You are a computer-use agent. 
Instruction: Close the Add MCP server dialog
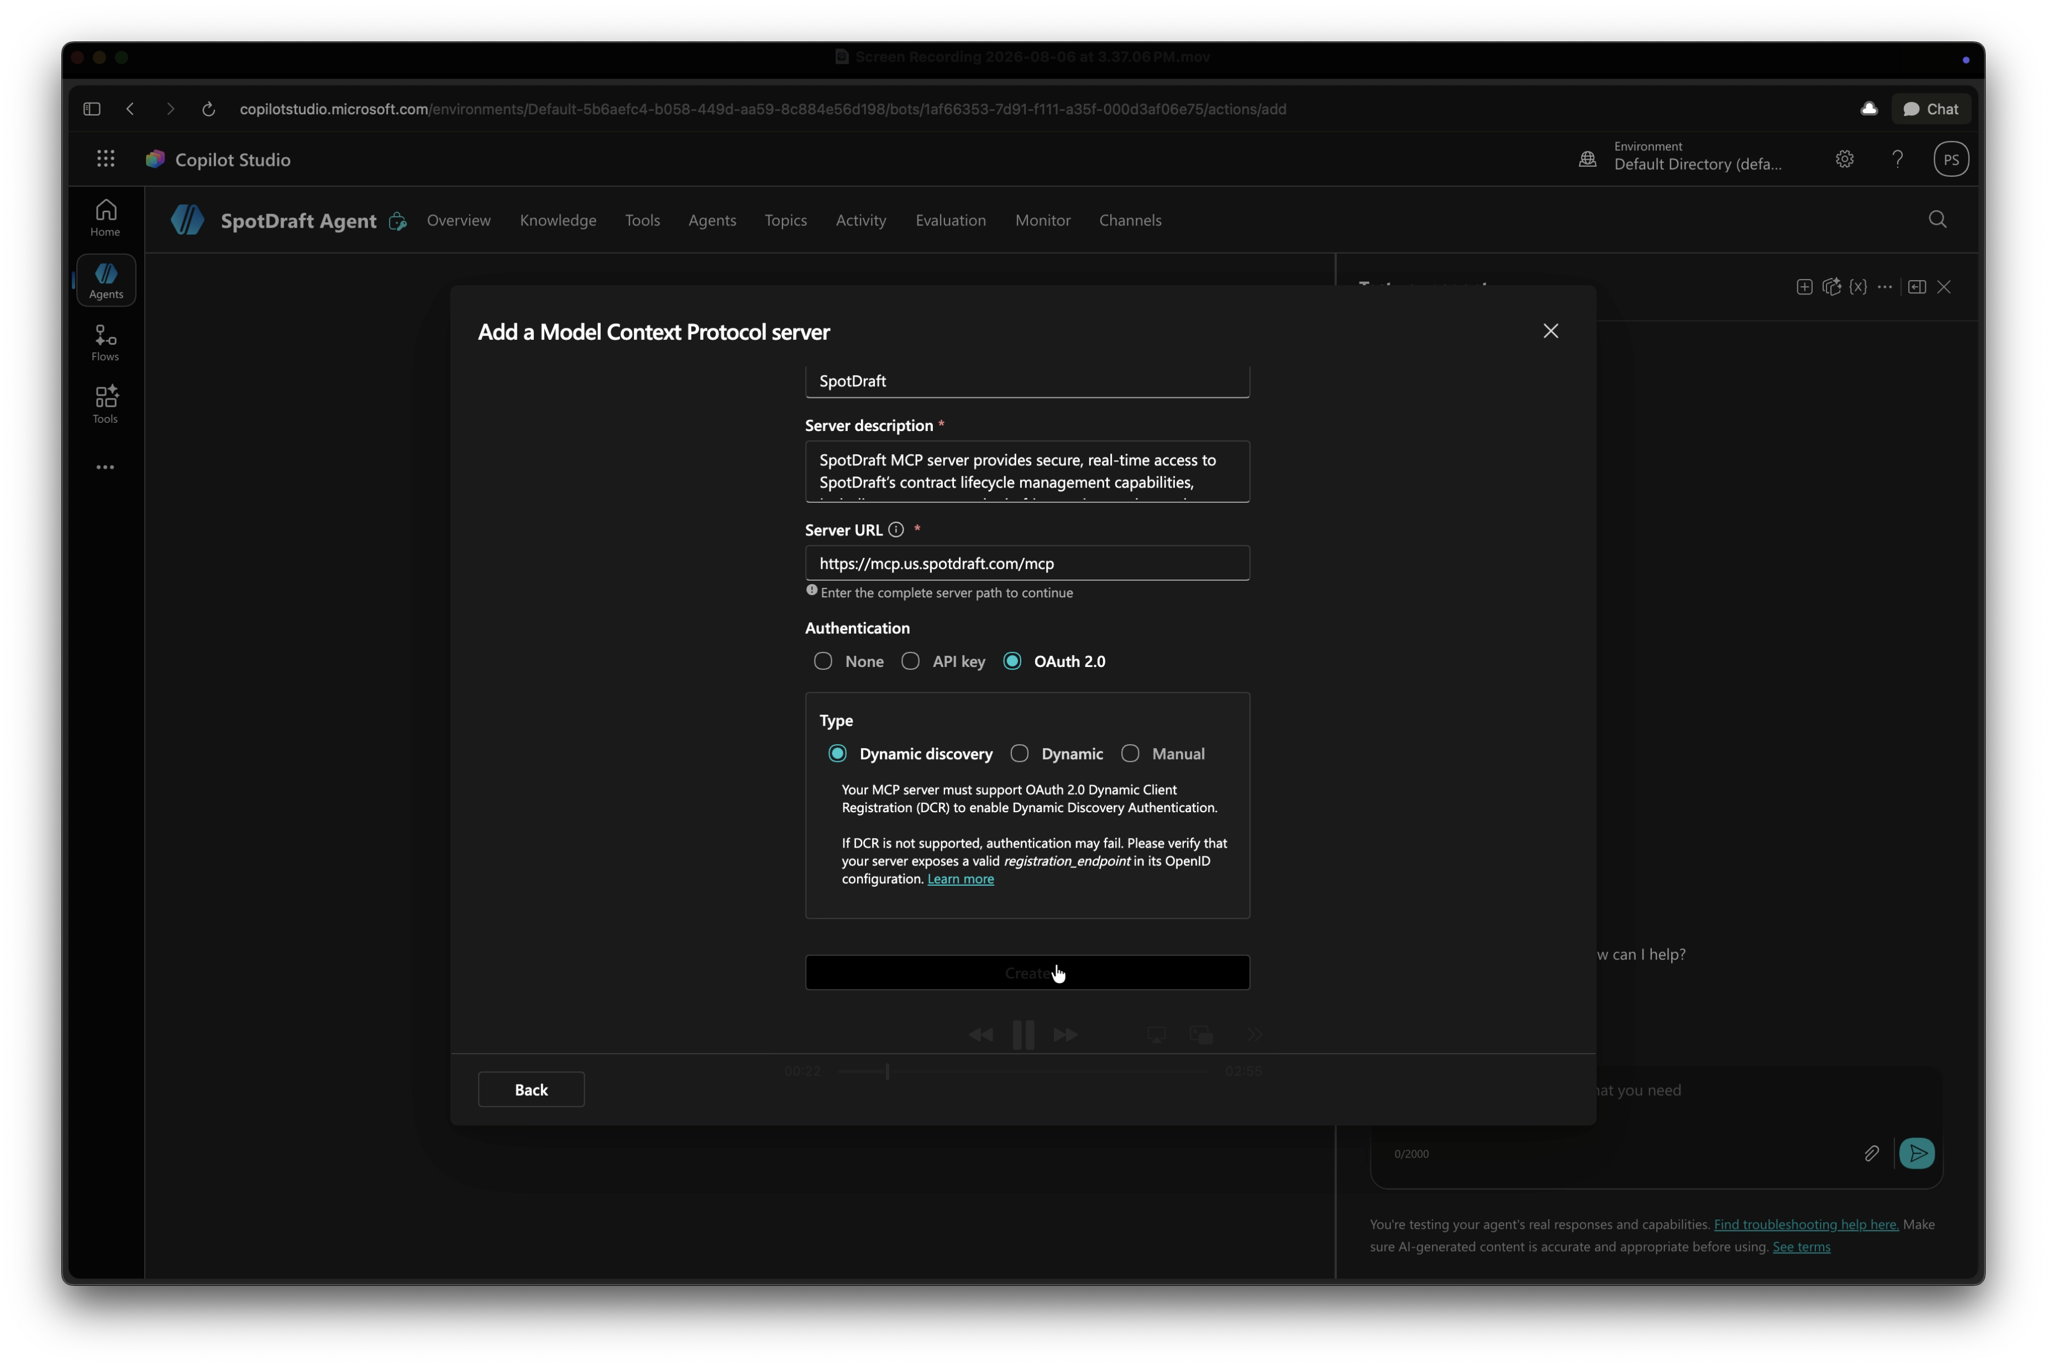coord(1550,332)
